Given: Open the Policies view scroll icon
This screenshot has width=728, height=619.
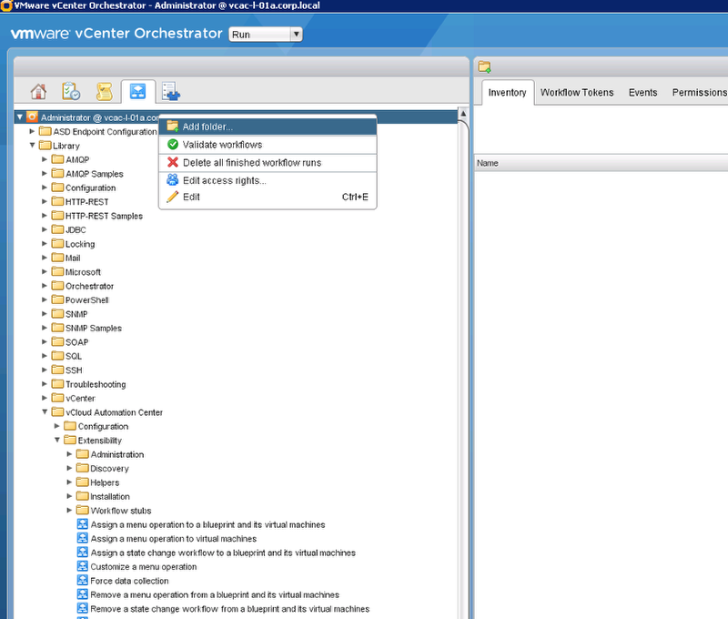Looking at the screenshot, I should [x=105, y=91].
